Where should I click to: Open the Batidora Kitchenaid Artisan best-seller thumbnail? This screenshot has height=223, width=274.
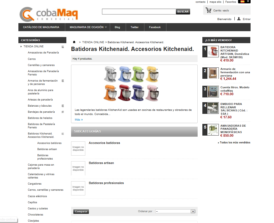pos(213,52)
